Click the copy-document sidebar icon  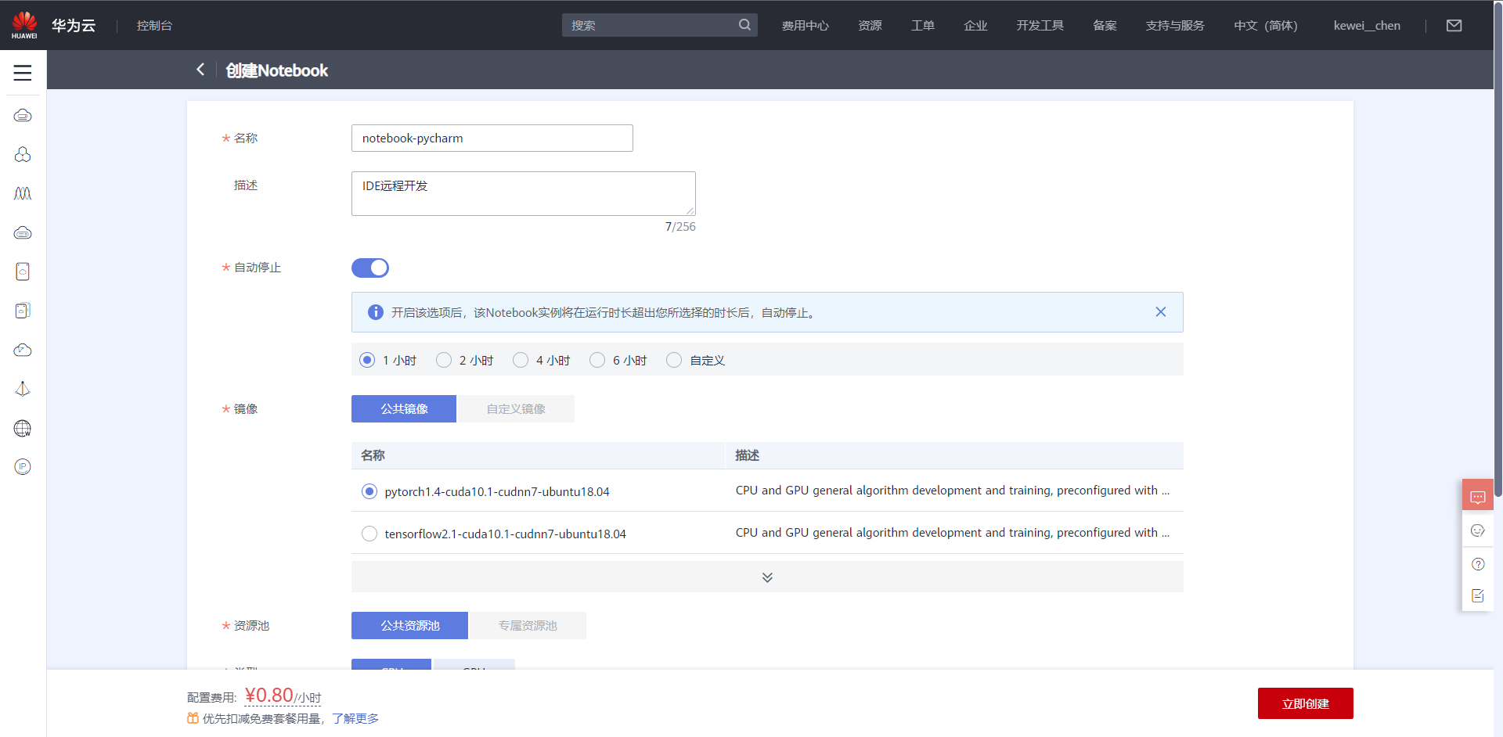pos(23,311)
